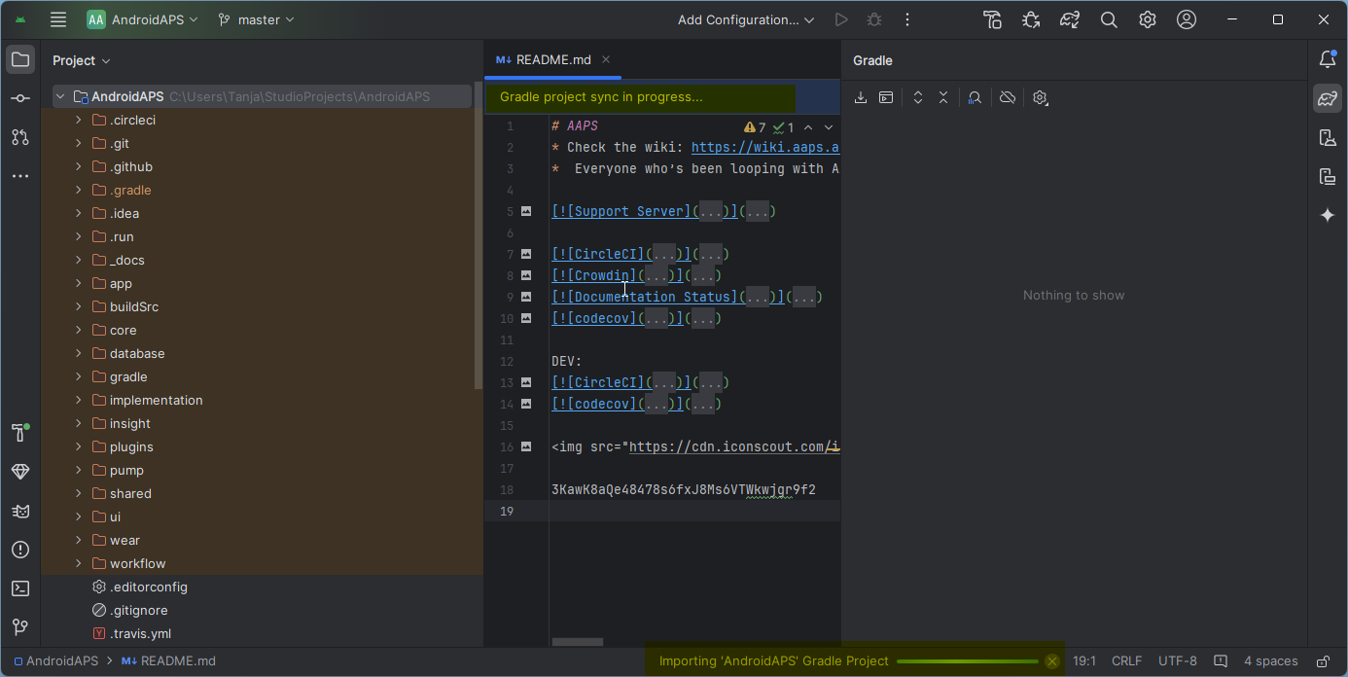This screenshot has width=1348, height=677.
Task: Execute Gradle task icon
Action: point(886,97)
